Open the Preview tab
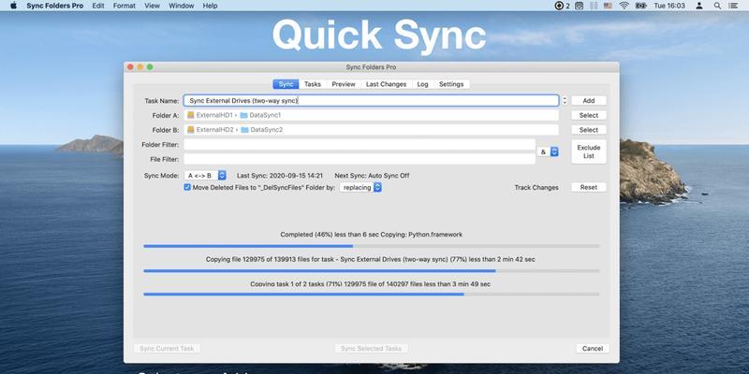The image size is (749, 374). [344, 84]
